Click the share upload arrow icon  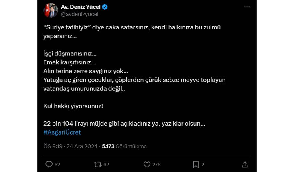(x=245, y=165)
